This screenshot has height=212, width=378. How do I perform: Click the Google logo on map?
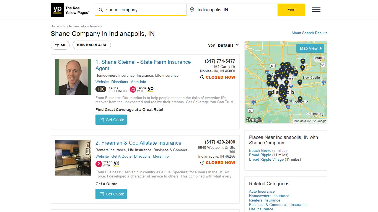254,120
